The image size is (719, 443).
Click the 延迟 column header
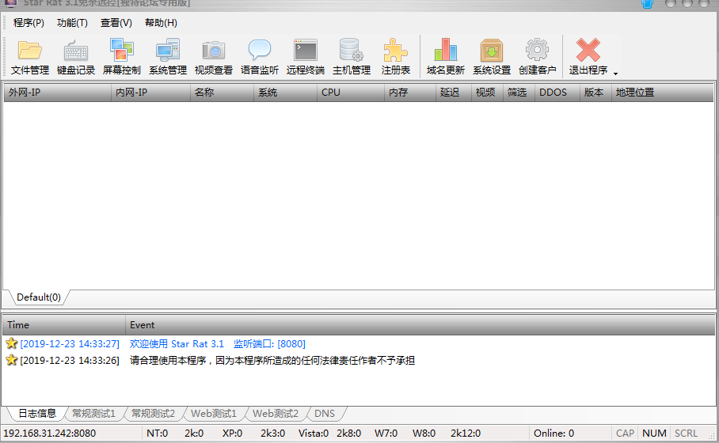point(454,92)
